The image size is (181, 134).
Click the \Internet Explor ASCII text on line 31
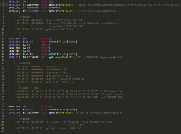tap(112, 94)
